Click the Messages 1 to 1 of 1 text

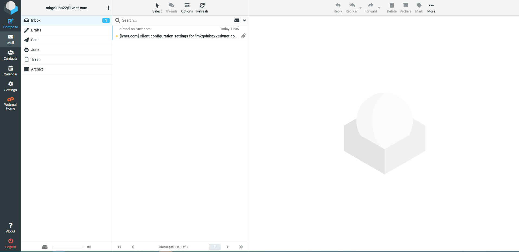tap(174, 247)
